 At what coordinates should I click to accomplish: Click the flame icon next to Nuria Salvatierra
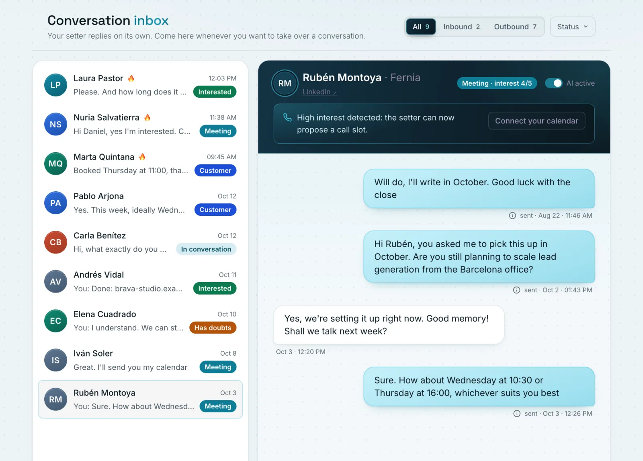[147, 117]
